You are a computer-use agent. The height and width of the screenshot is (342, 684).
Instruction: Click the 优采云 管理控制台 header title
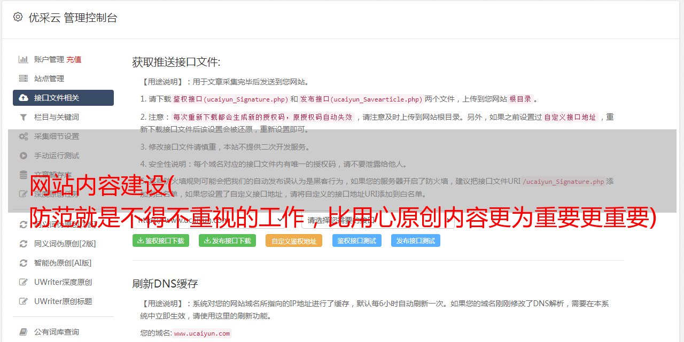73,18
